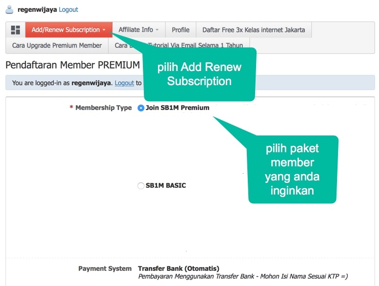379x286 pixels.
Task: Choose the SB1M BASIC radio button
Action: pos(141,185)
